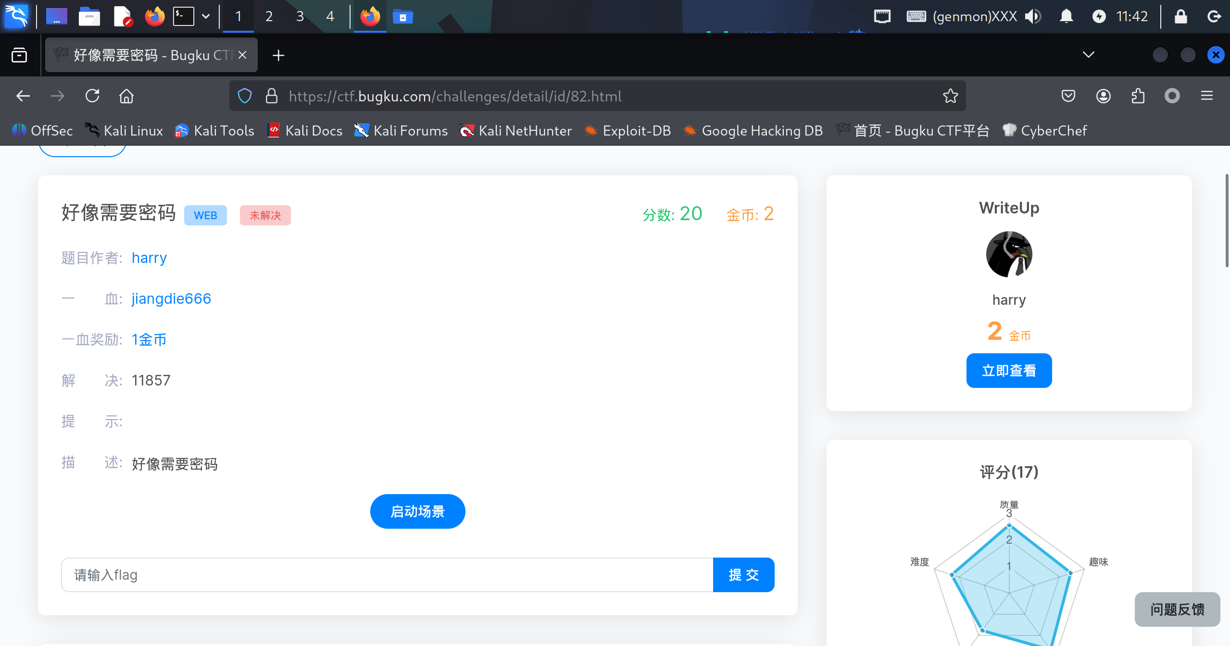Go forward one page
The height and width of the screenshot is (646, 1230).
(58, 96)
